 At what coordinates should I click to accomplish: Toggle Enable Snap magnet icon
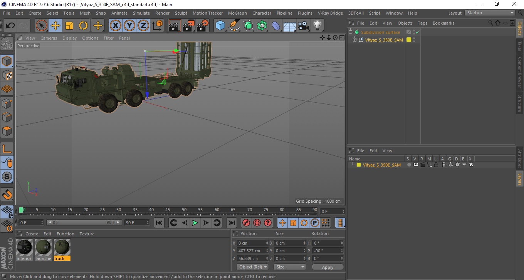(x=7, y=194)
